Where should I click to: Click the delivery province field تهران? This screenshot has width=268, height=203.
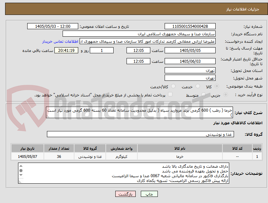(190, 71)
